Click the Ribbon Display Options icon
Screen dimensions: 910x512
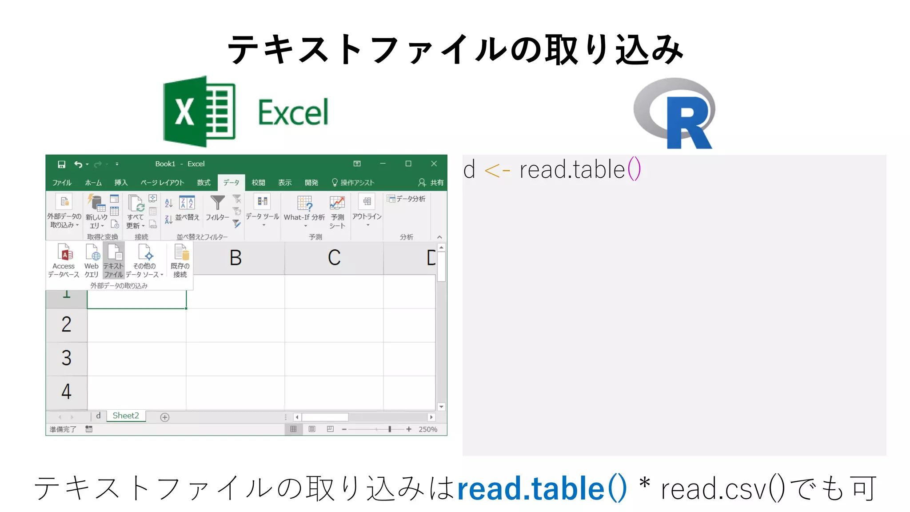pyautogui.click(x=357, y=164)
